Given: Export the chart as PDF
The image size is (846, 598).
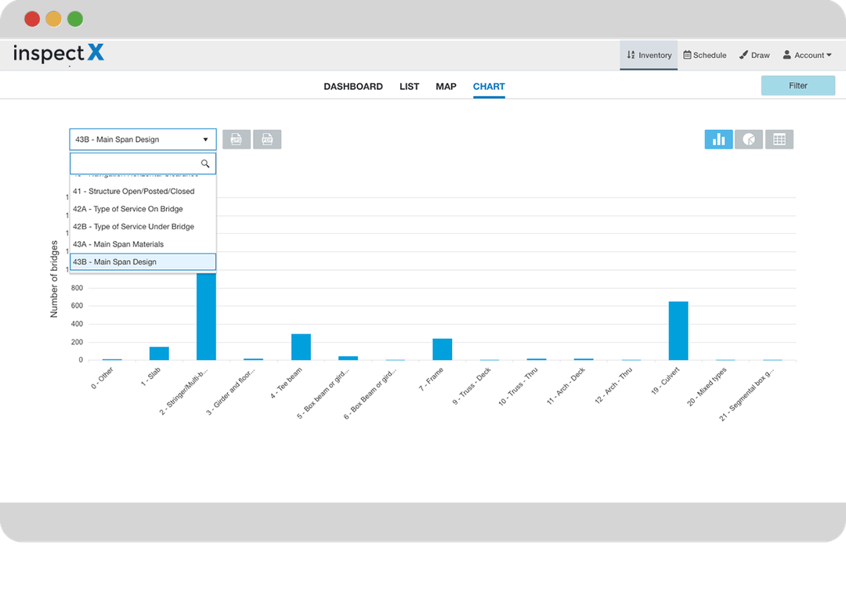Looking at the screenshot, I should click(267, 139).
